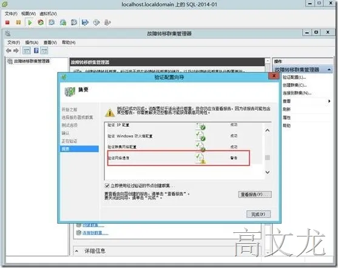The image size is (338, 268).
Task: Click the Failover Cluster Manager window system icon
Action: [8, 33]
